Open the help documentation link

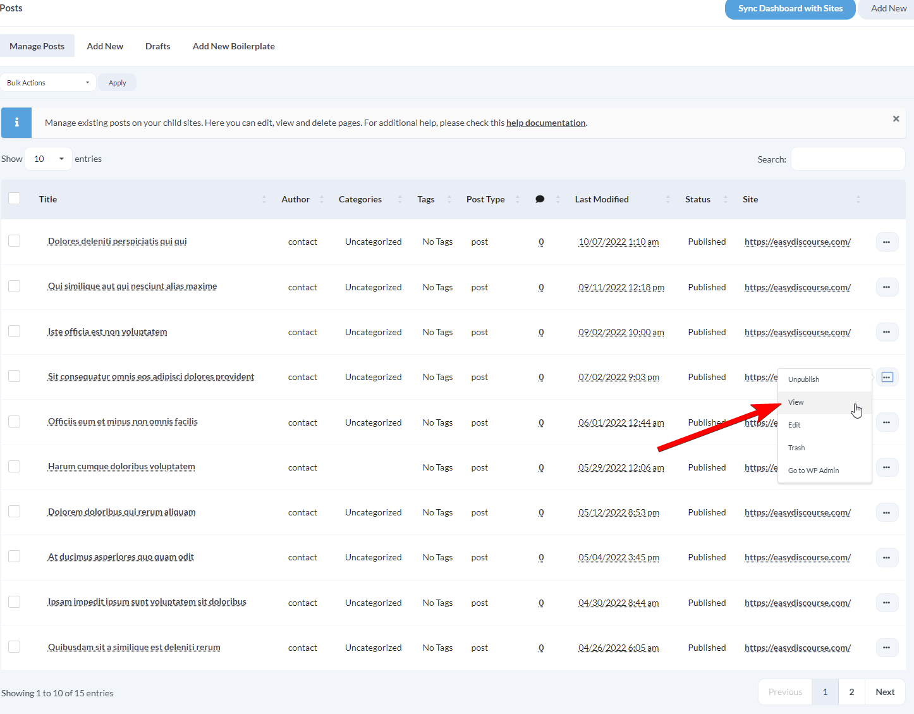545,122
